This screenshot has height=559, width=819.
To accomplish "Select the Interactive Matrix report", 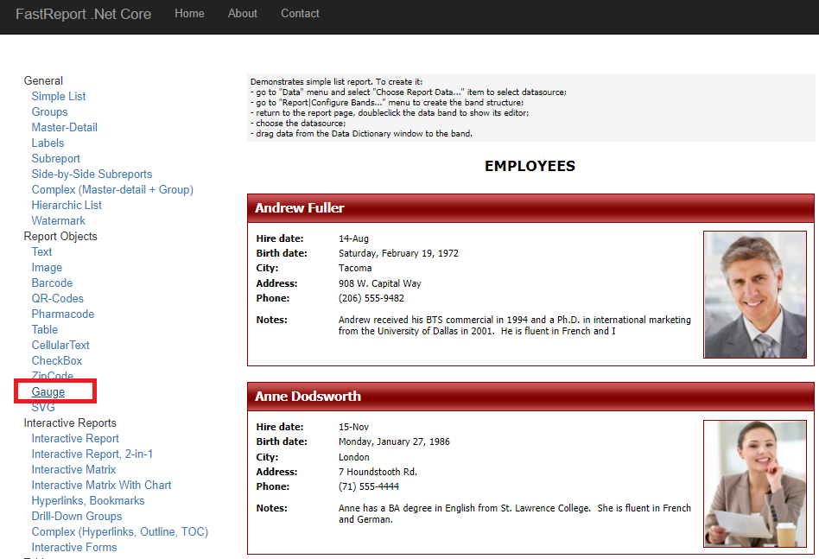I will pos(73,470).
